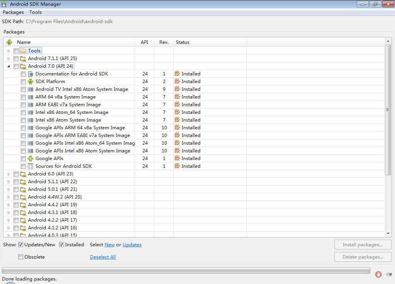Click the Select New link
Screen dimensions: 395x284
[x=110, y=244]
